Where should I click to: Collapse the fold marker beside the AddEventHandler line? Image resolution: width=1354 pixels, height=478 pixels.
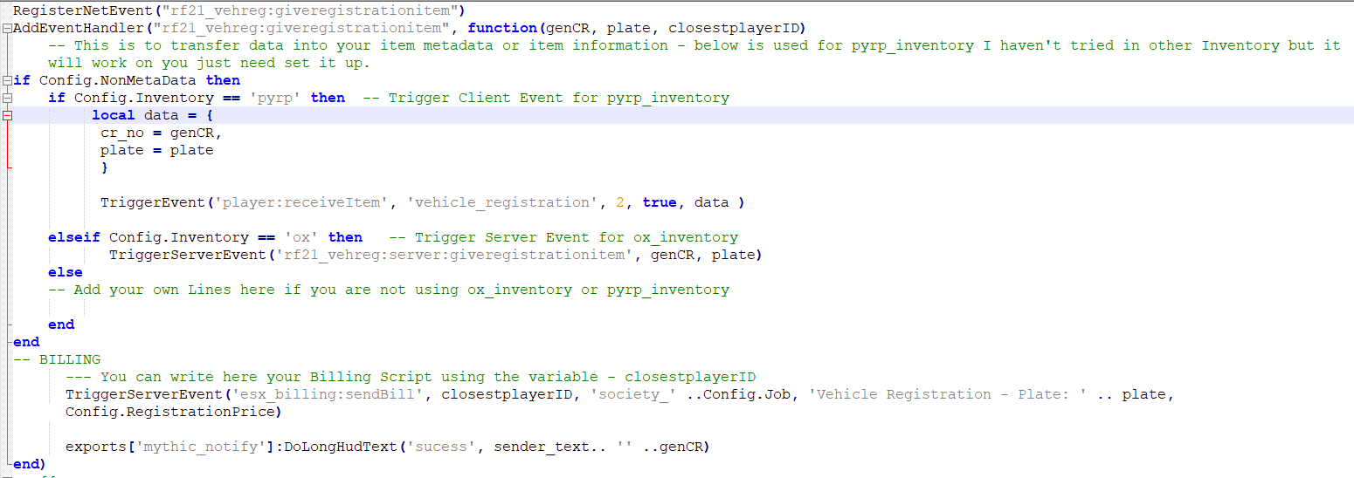click(7, 28)
